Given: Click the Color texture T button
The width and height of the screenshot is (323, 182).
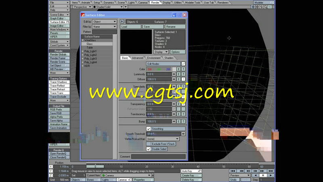Looking at the screenshot, I should point(183,69).
